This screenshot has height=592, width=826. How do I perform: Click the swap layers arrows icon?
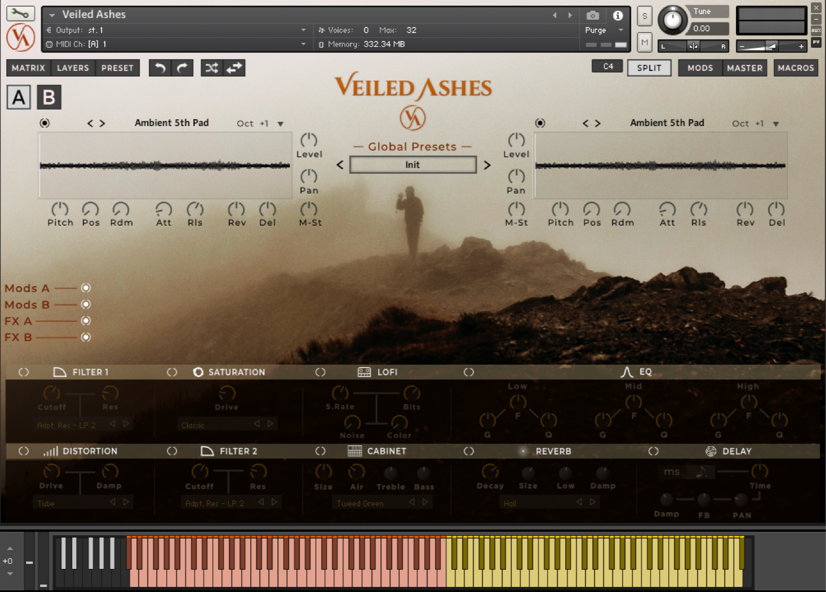[x=234, y=68]
